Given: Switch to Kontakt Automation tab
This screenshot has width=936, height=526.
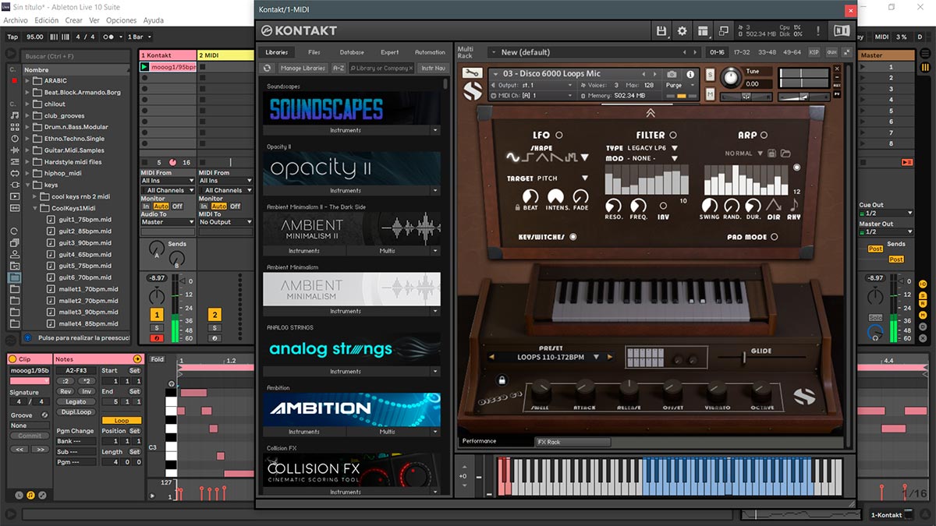Looking at the screenshot, I should tap(430, 52).
